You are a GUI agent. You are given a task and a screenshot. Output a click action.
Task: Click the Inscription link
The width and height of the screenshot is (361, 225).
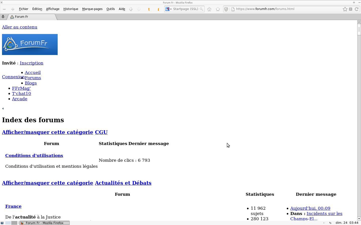[x=32, y=63]
